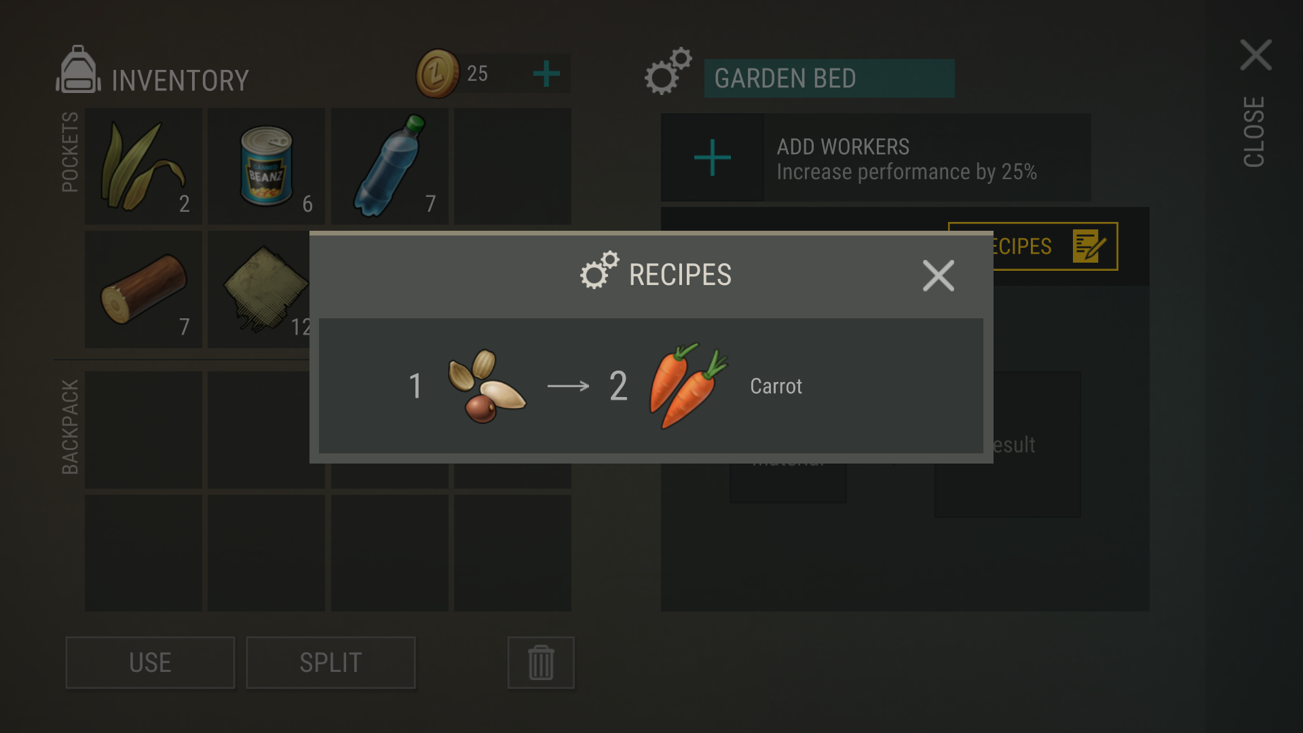Click the SPLIT button
Image resolution: width=1303 pixels, height=733 pixels.
point(331,662)
